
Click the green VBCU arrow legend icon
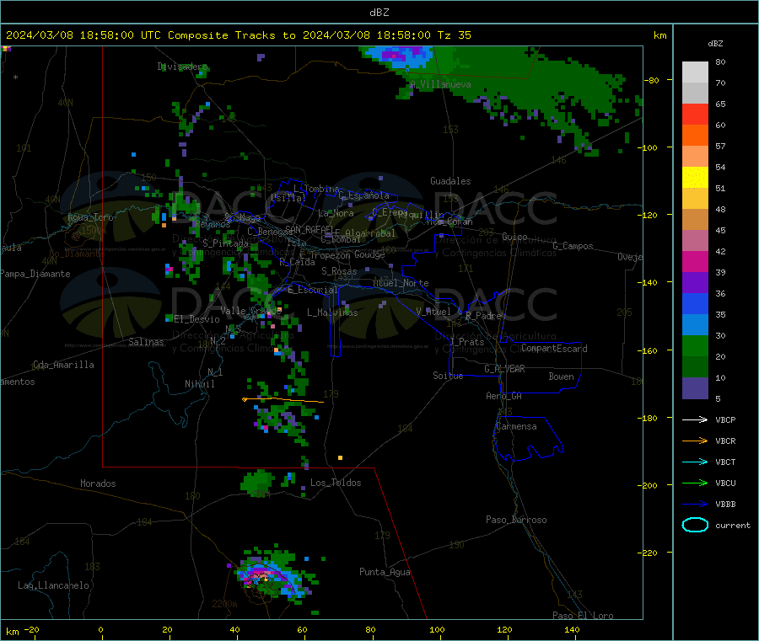coord(695,483)
